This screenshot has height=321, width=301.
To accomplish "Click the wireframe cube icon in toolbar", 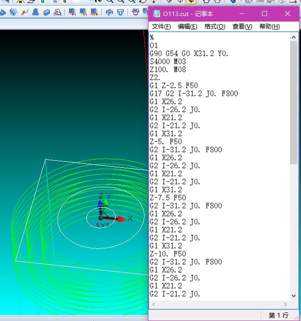I will pyautogui.click(x=13, y=12).
